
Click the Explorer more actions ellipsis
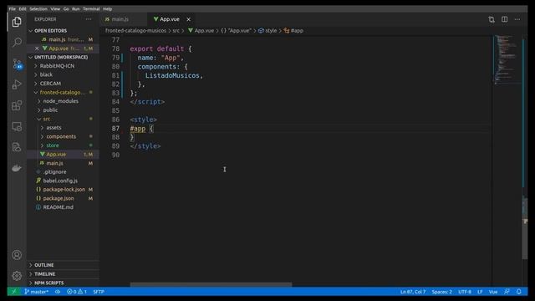[89, 19]
